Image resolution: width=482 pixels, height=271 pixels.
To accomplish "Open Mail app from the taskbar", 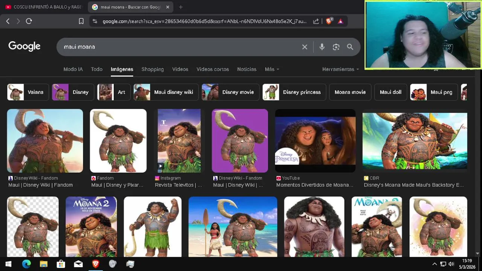I will [x=78, y=264].
